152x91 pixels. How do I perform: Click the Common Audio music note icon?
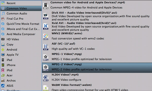pyautogui.click(x=3, y=14)
